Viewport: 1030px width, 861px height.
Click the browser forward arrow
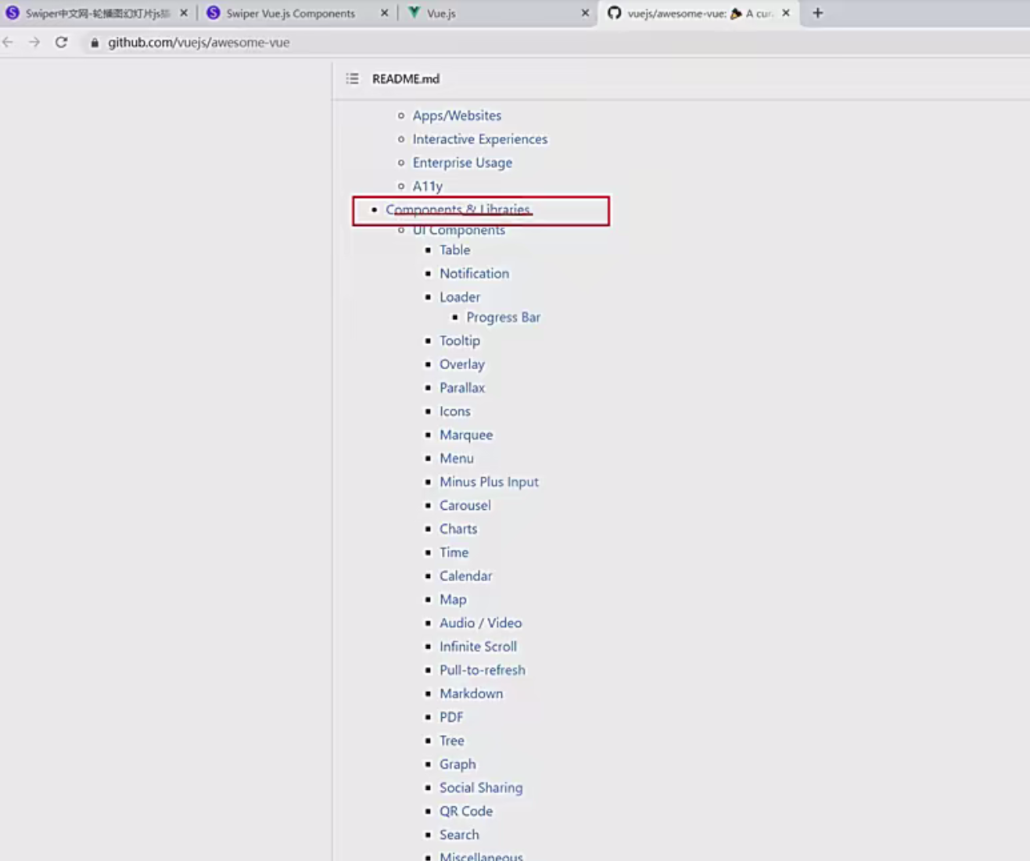34,42
